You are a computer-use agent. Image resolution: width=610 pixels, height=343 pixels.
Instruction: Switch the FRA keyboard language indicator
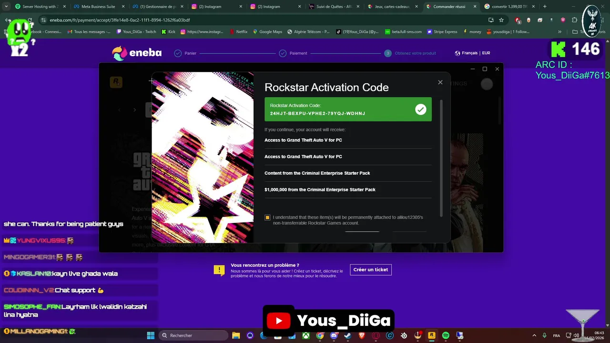click(x=556, y=335)
